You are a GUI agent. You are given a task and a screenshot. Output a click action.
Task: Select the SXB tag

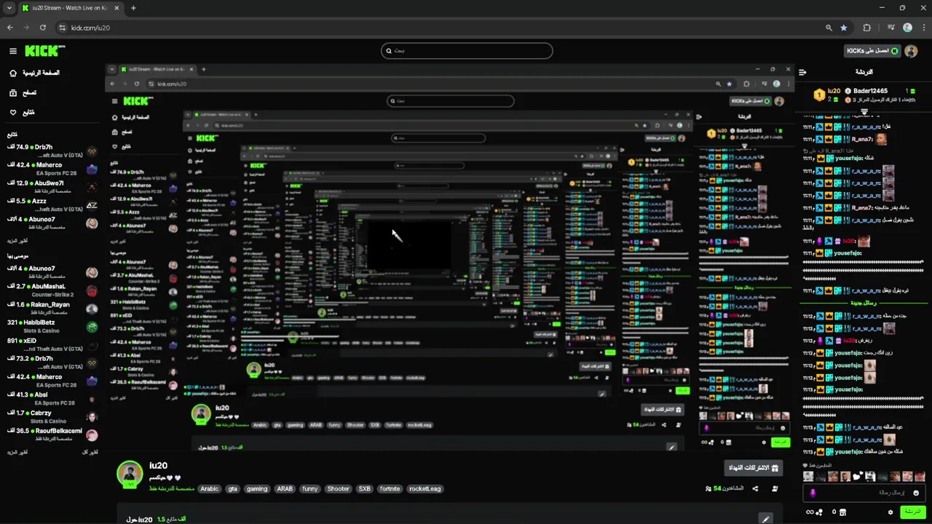point(364,489)
